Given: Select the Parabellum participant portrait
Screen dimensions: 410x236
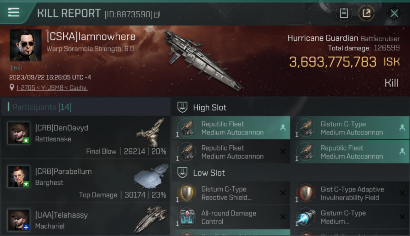Looking at the screenshot, I should (x=19, y=177).
